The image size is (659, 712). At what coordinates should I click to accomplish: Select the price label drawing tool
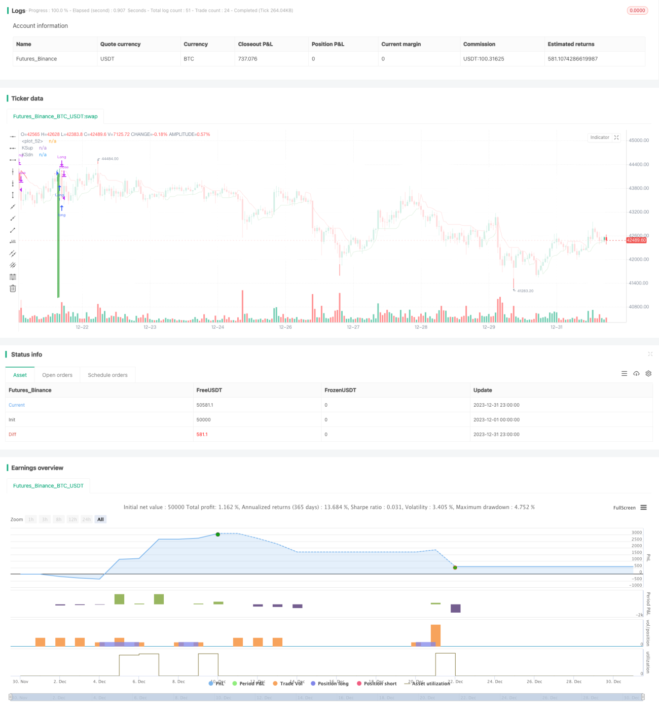coord(13,241)
